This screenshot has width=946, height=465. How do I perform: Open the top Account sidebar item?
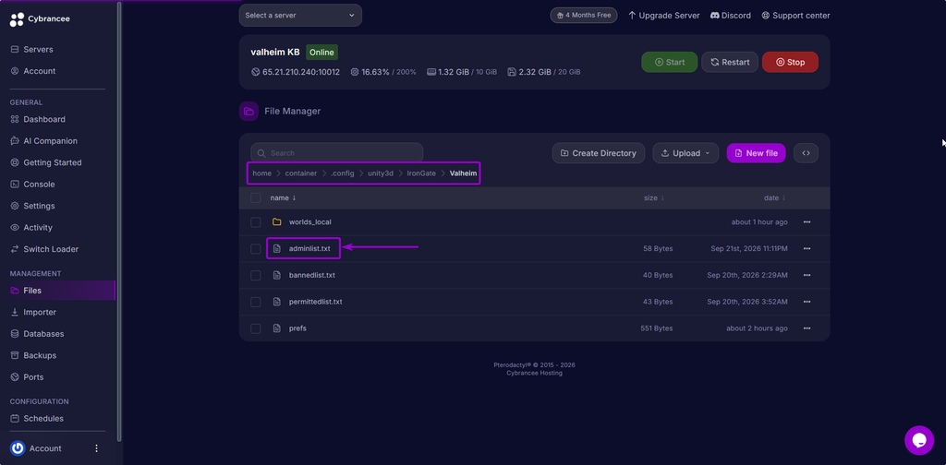[39, 71]
